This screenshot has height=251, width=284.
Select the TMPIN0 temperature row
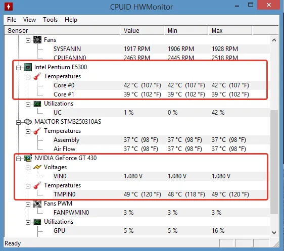coord(160,194)
